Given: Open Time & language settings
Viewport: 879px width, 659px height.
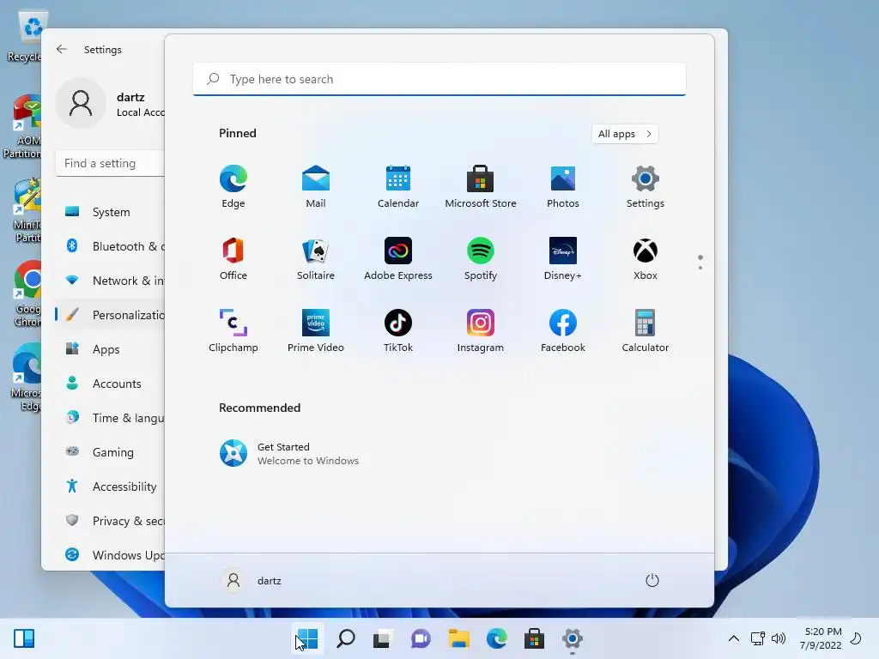Looking at the screenshot, I should point(111,418).
